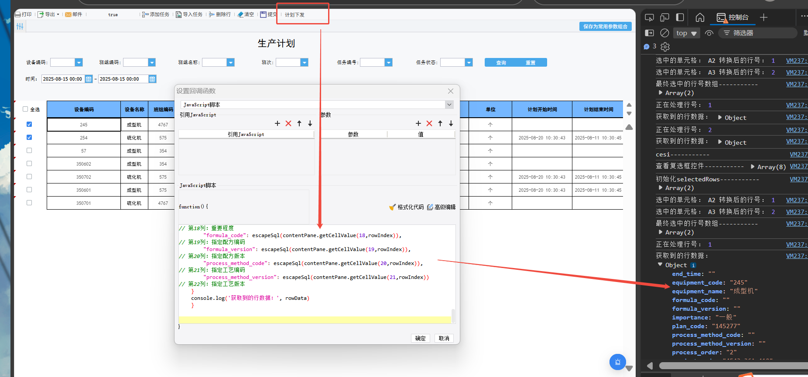Click 格式化代码 broom icon
The image size is (808, 377).
click(392, 207)
